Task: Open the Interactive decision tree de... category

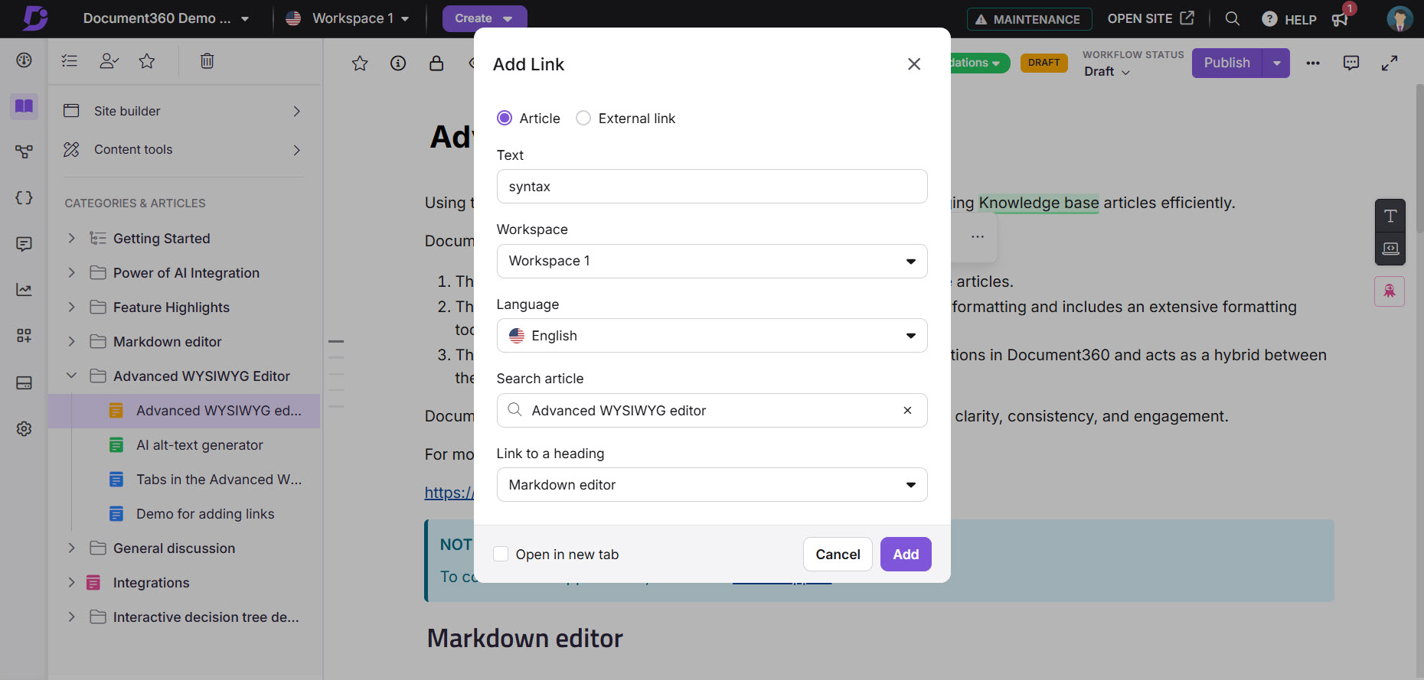Action: click(206, 617)
